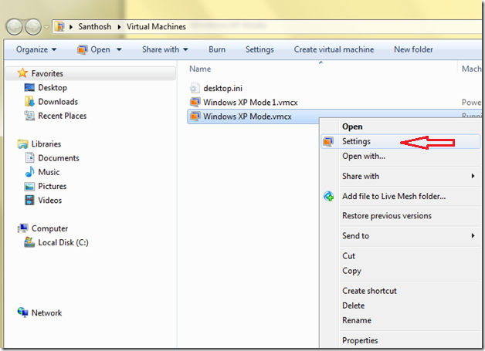Screen dimensions: 485x351
Task: Click the desktop.ini file icon
Action: (x=195, y=88)
